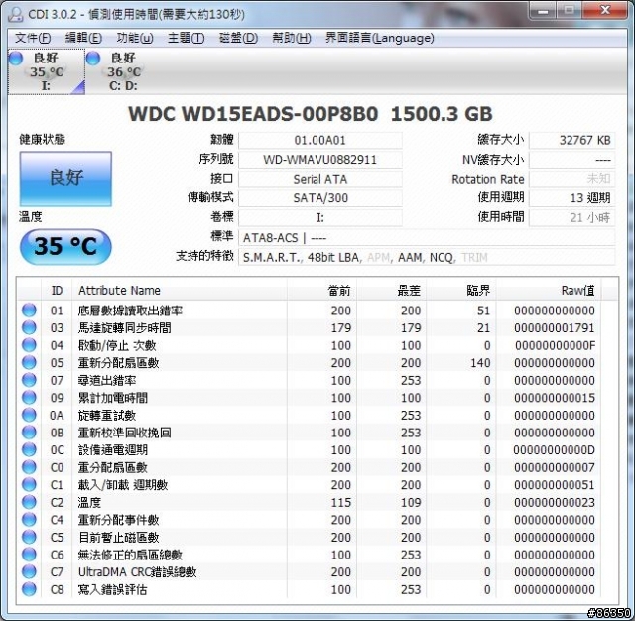Select the C: D: drive tab at 36 °C
635x621 pixels.
click(x=123, y=71)
